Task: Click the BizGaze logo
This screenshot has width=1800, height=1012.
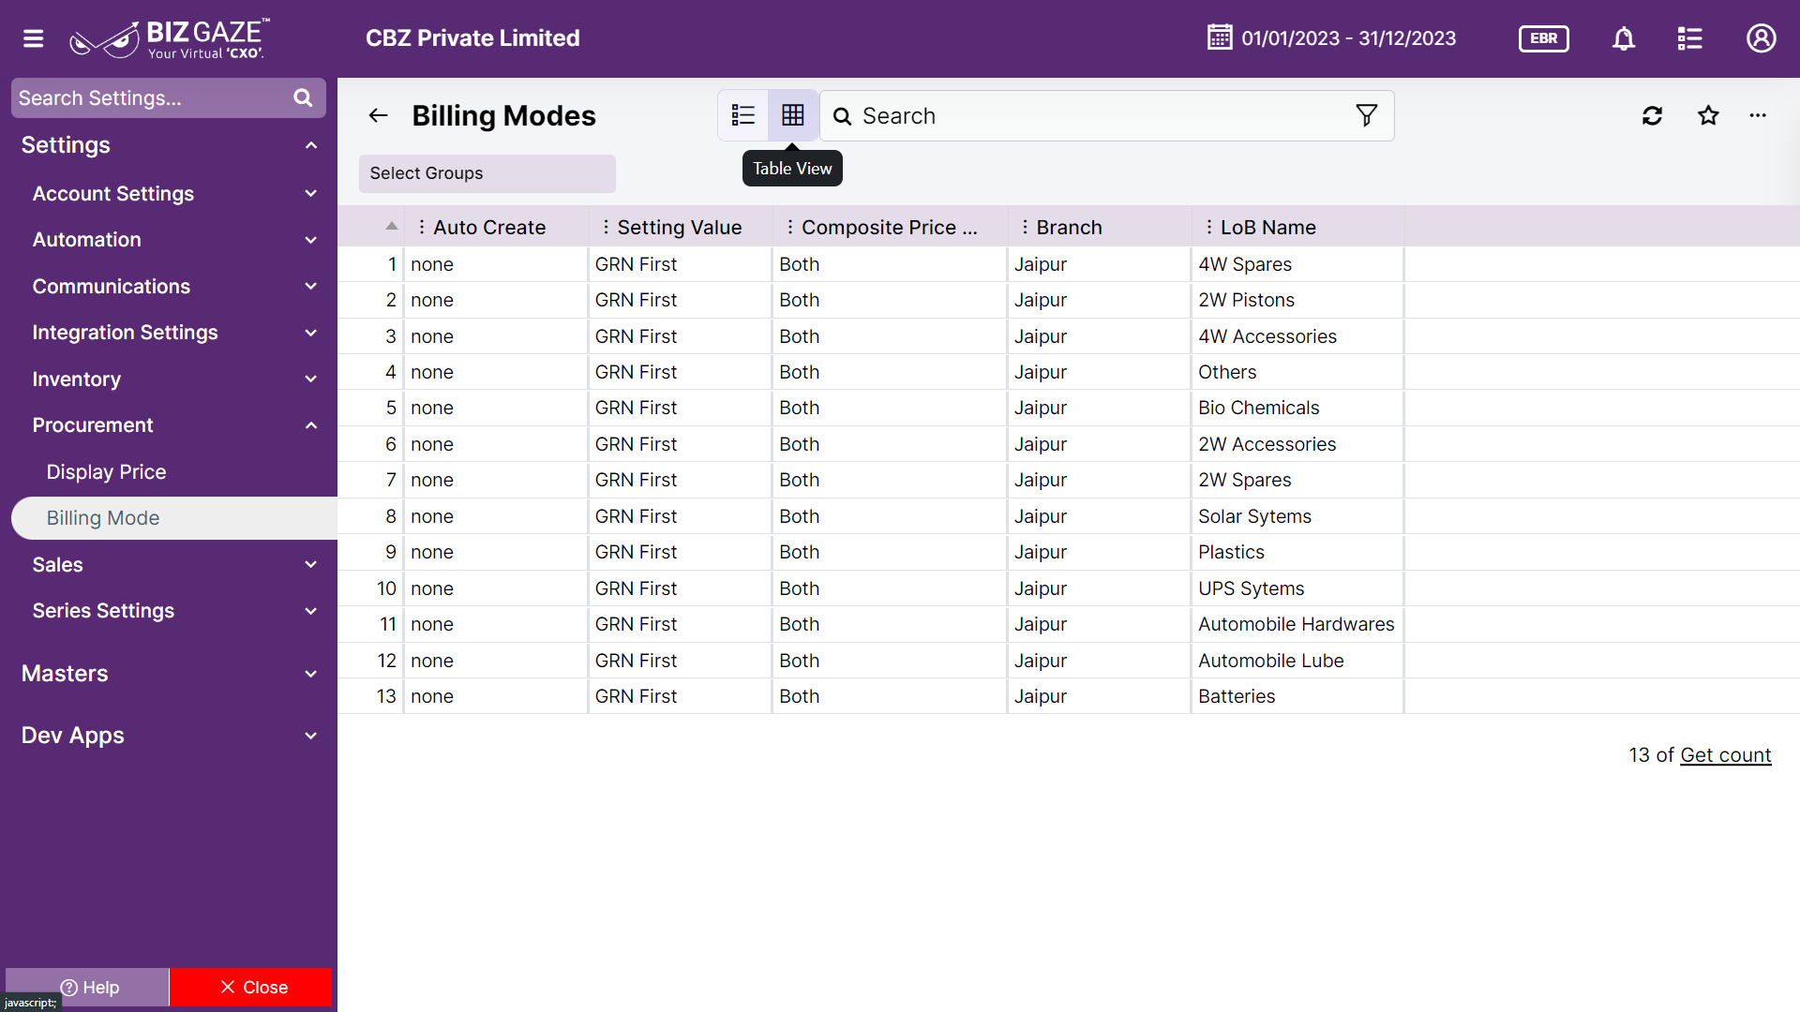Action: point(170,38)
